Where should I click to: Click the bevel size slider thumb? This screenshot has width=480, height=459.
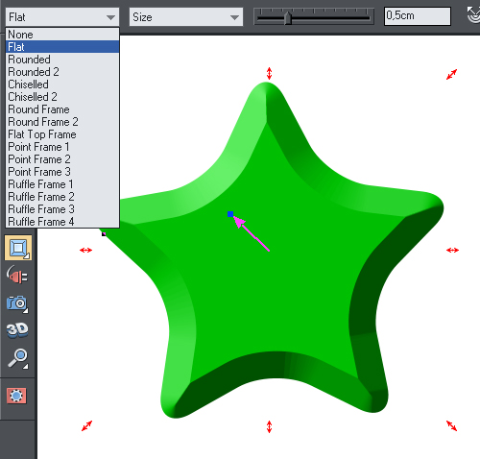click(x=288, y=18)
